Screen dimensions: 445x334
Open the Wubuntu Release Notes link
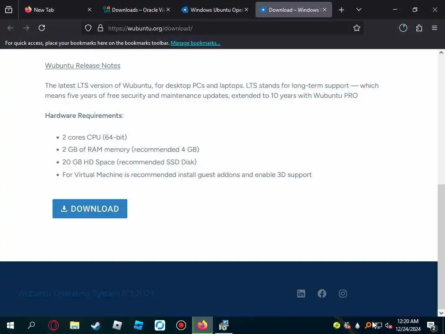(x=83, y=66)
